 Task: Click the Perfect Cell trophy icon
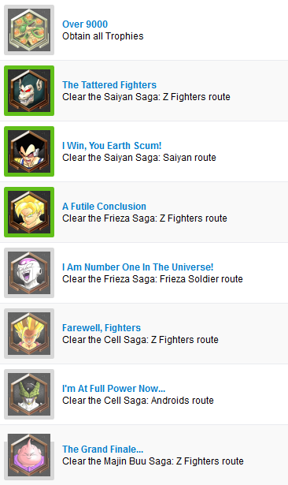click(x=29, y=394)
